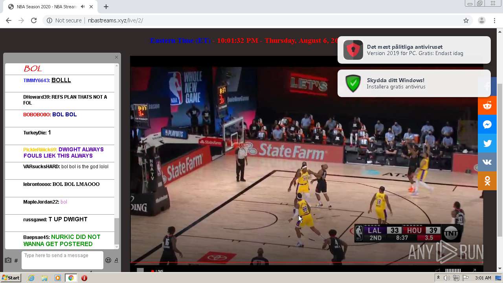Toggle play on the live video
Image resolution: width=503 pixels, height=283 pixels.
coord(140,270)
